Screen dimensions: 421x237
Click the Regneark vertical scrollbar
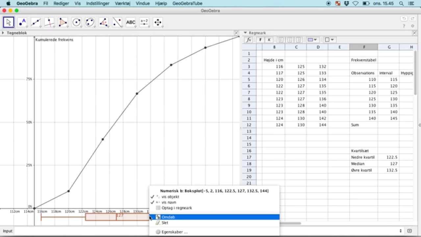(415, 72)
